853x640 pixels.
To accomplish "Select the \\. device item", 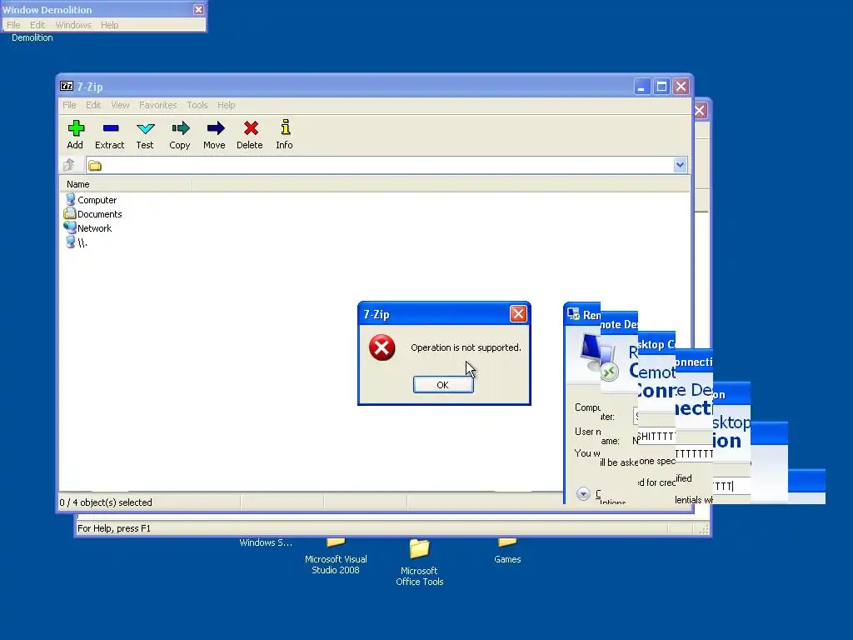I will (77, 242).
